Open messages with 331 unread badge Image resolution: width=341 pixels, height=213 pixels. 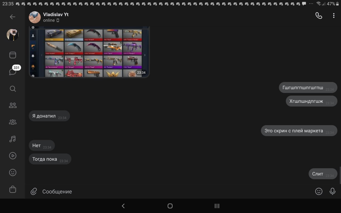[13, 72]
